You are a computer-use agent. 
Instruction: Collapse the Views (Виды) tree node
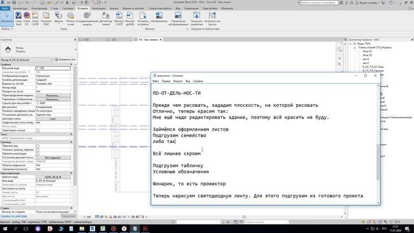[351, 43]
